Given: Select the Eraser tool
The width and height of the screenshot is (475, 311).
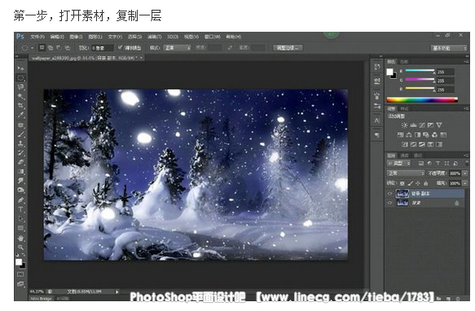Looking at the screenshot, I should [x=20, y=162].
